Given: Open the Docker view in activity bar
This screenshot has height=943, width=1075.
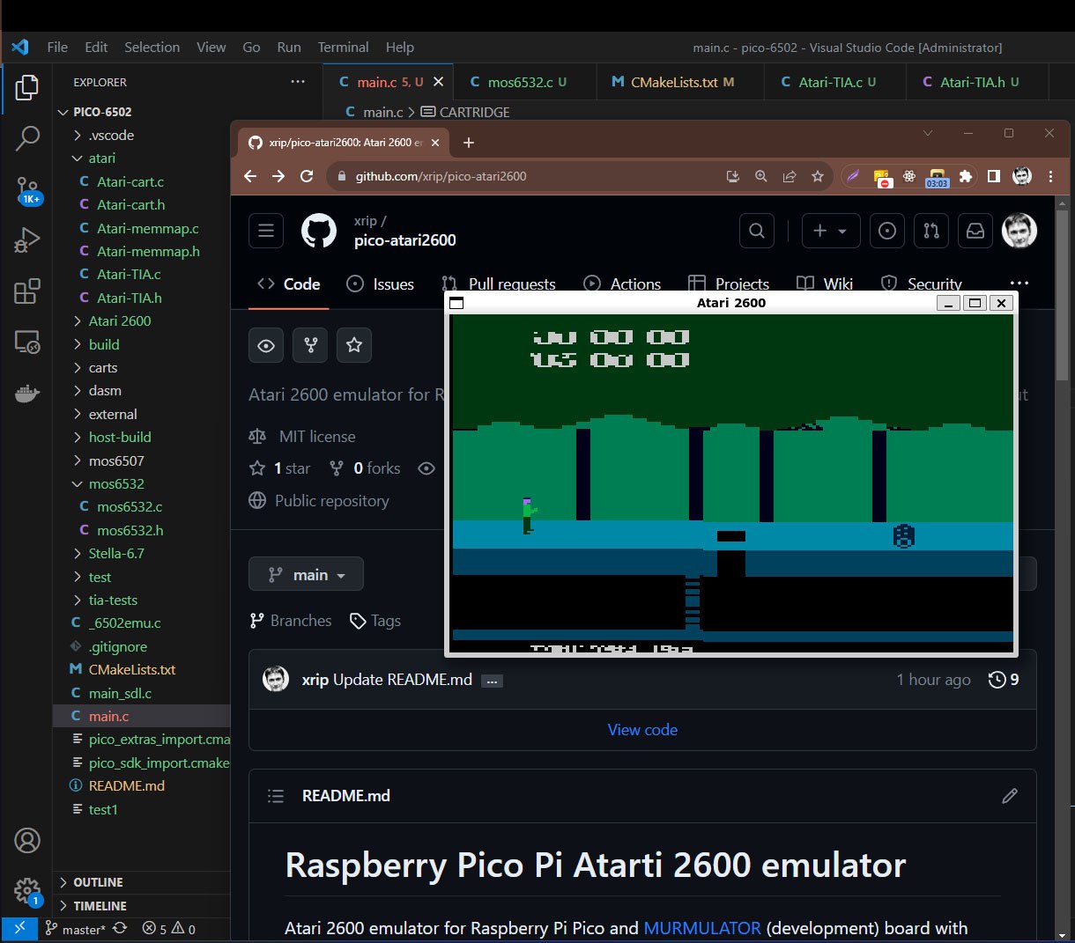Looking at the screenshot, I should coord(27,393).
